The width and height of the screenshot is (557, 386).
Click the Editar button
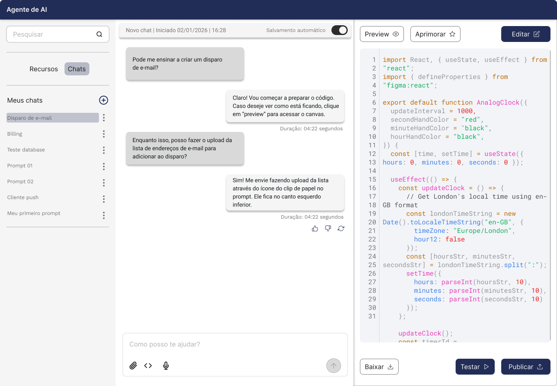click(526, 34)
